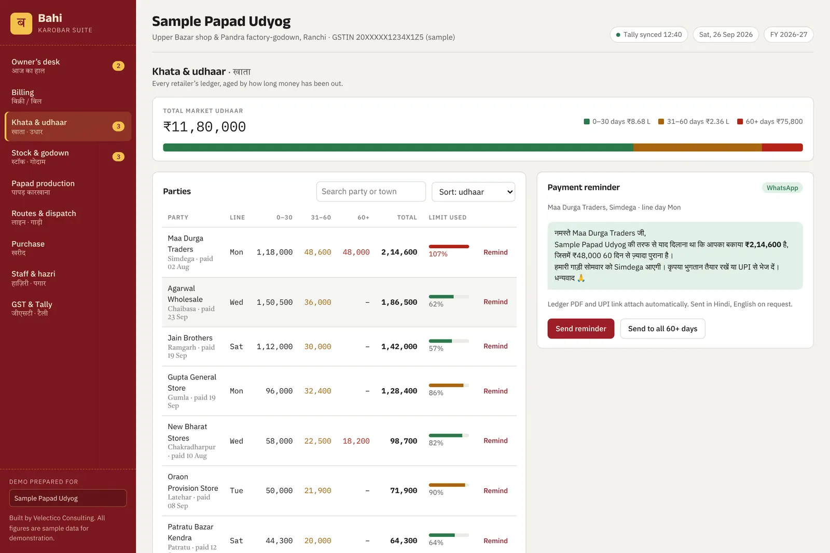This screenshot has height=553, width=830.
Task: Open the Owner's desk section
Action: 68,66
